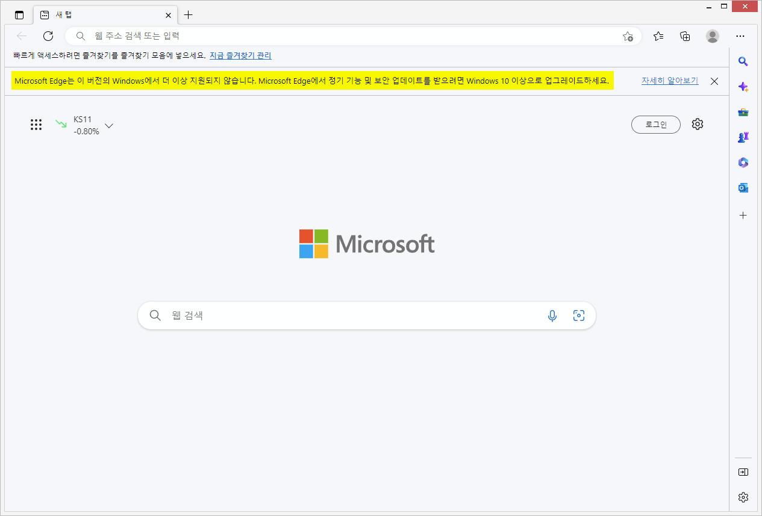Dismiss the Windows upgrade notification bar
762x516 pixels.
(714, 81)
